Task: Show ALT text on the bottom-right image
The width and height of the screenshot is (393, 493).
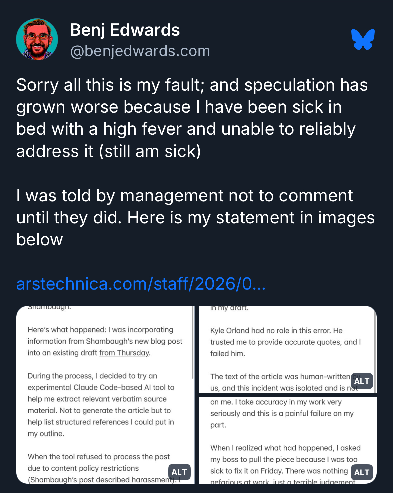Action: [362, 472]
